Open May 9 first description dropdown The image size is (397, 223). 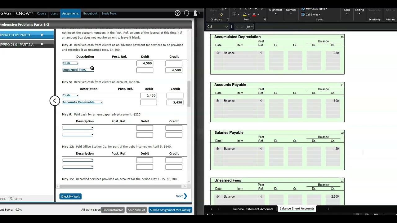[78, 128]
